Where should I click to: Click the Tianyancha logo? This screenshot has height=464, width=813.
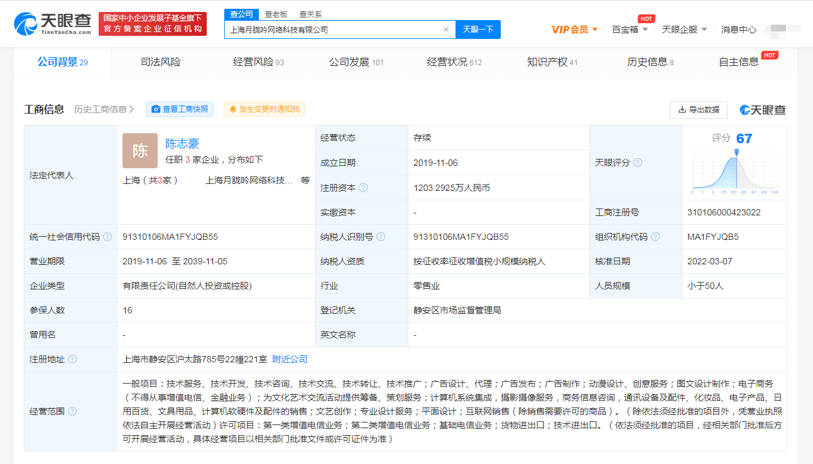click(x=53, y=23)
